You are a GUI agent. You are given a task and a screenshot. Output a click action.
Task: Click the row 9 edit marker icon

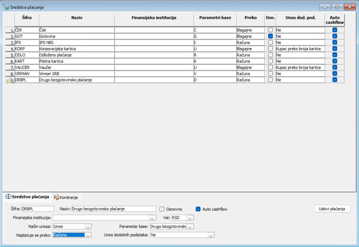[10, 80]
